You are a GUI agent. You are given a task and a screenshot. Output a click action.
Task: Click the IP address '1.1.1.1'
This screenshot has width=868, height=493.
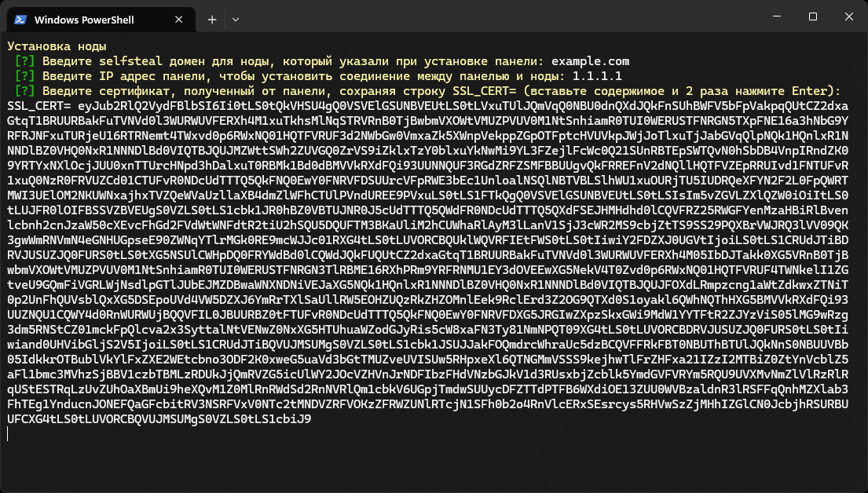597,76
